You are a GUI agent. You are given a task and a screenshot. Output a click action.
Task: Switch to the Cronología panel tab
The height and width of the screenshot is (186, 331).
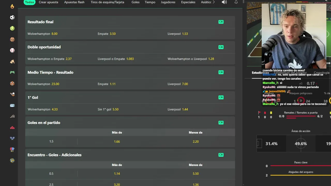[321, 73]
